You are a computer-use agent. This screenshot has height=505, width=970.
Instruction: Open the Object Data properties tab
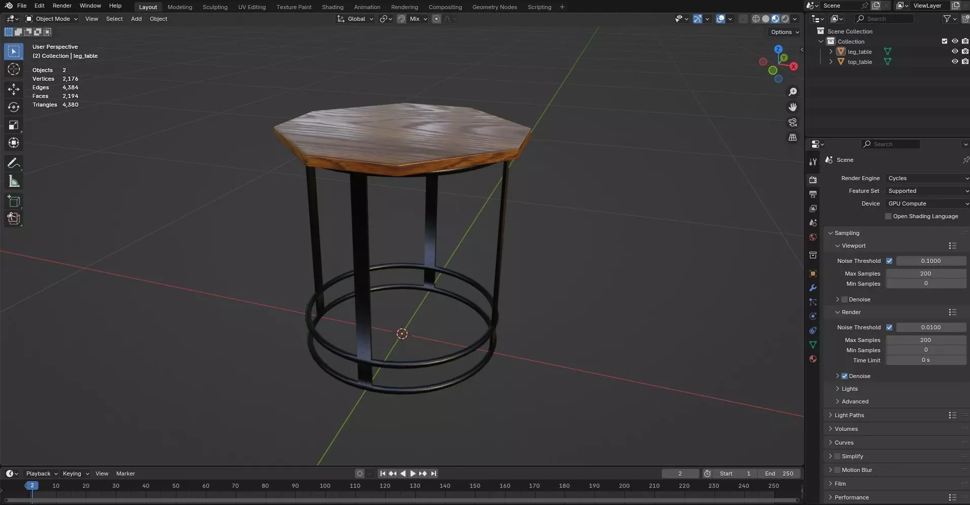click(x=813, y=345)
